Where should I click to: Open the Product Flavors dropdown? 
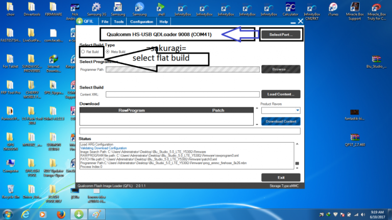coord(280,110)
